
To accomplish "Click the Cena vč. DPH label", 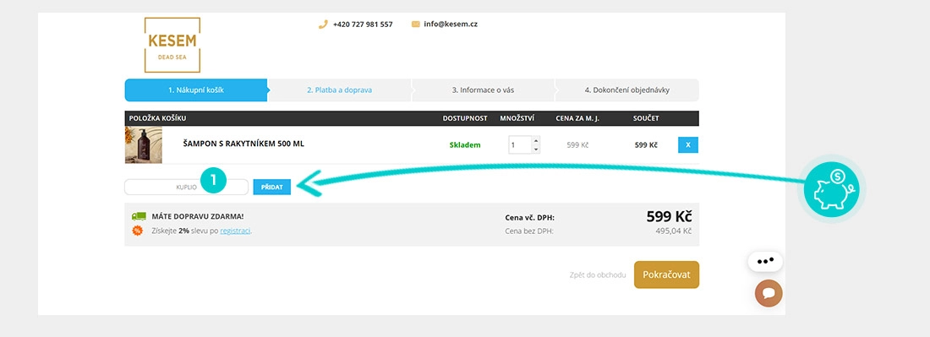I will 529,217.
